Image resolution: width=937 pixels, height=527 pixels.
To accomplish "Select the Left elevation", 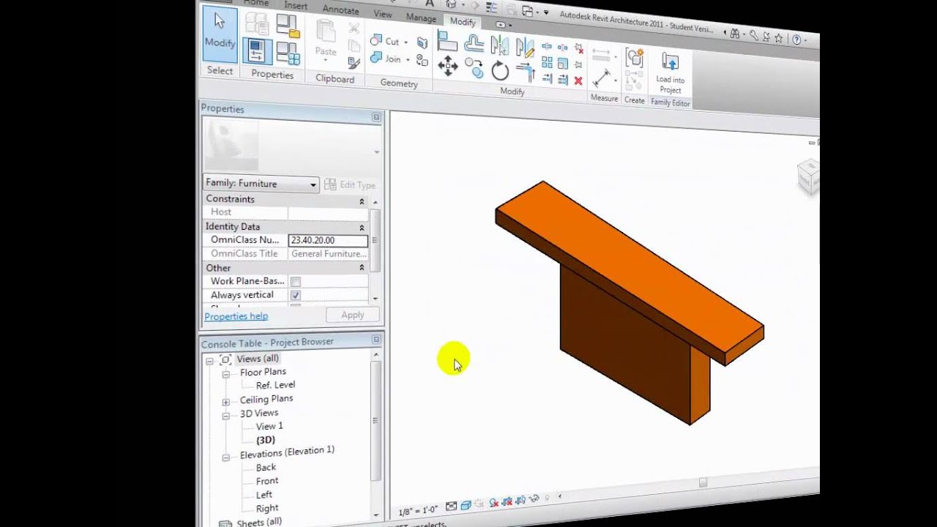I will tap(264, 495).
